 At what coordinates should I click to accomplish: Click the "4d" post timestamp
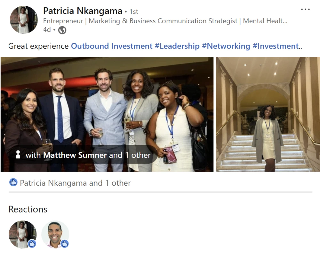pyautogui.click(x=47, y=30)
